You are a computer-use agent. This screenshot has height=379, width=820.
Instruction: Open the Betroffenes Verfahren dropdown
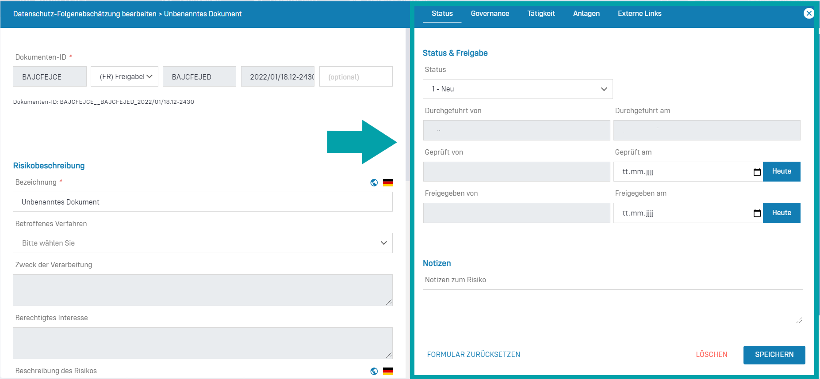(203, 243)
